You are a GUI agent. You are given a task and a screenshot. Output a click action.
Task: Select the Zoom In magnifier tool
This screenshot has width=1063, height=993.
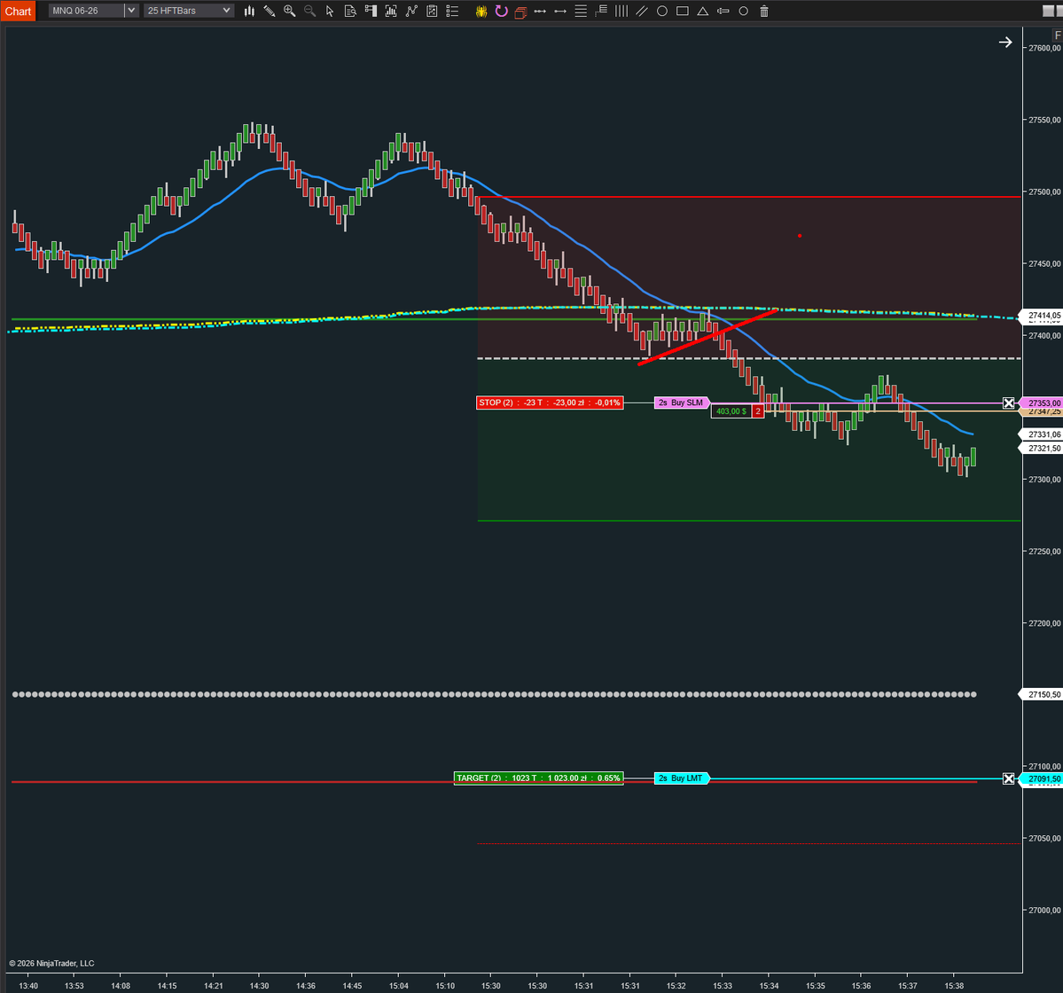(x=290, y=11)
